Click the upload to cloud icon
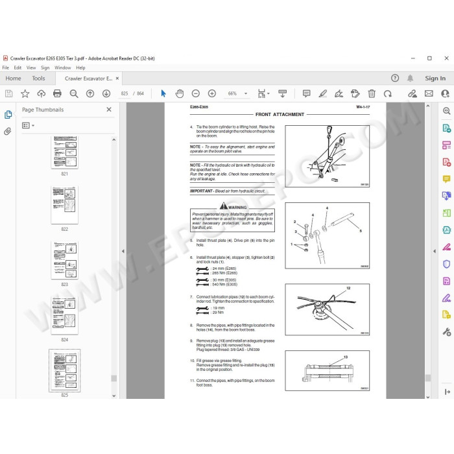 (x=42, y=93)
